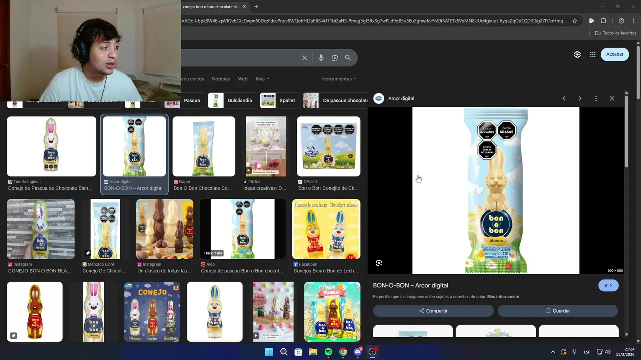The image size is (641, 360).
Task: Open Spotify from the taskbar
Action: coord(328,352)
